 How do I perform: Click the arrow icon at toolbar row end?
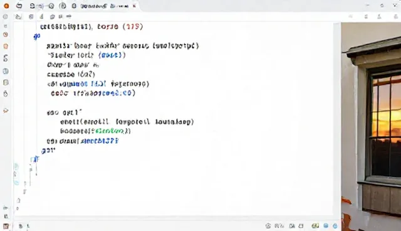[68, 16]
